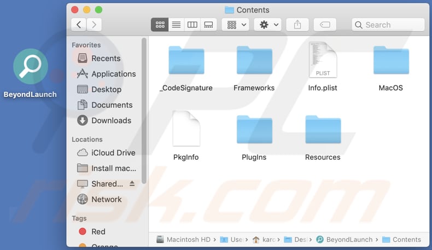
Task: Select gallery view toolbar icon
Action: (208, 25)
